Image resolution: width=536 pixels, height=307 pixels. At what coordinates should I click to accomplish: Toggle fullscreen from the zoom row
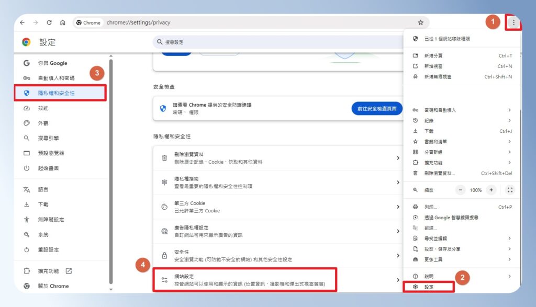tap(510, 190)
